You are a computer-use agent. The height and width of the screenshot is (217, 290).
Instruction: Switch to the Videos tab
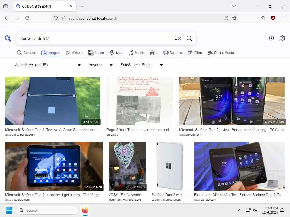pyautogui.click(x=74, y=53)
